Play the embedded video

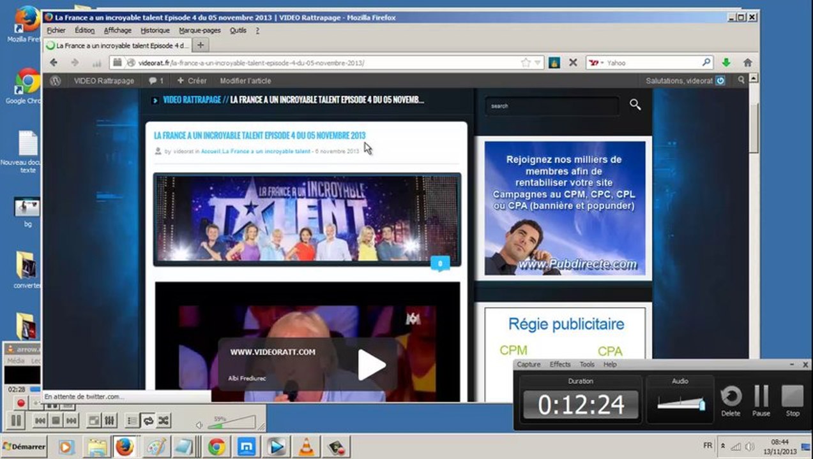pyautogui.click(x=371, y=365)
